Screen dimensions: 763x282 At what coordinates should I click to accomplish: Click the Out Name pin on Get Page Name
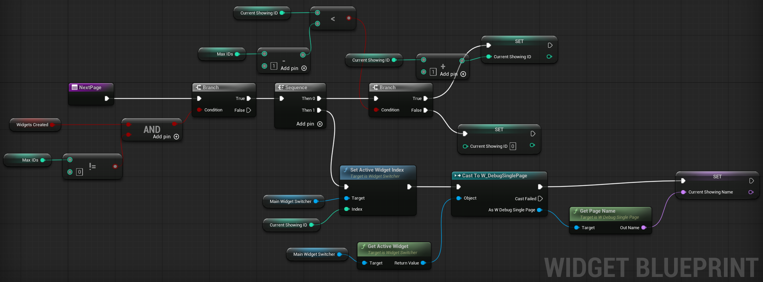click(644, 228)
